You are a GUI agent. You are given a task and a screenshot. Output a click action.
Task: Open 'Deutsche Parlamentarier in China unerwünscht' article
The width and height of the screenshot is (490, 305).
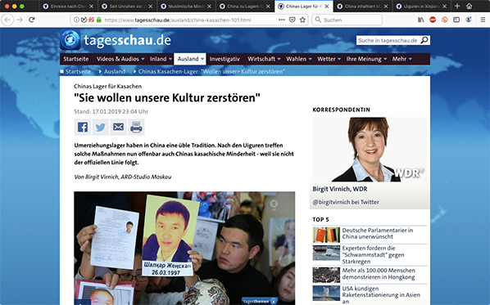point(378,233)
